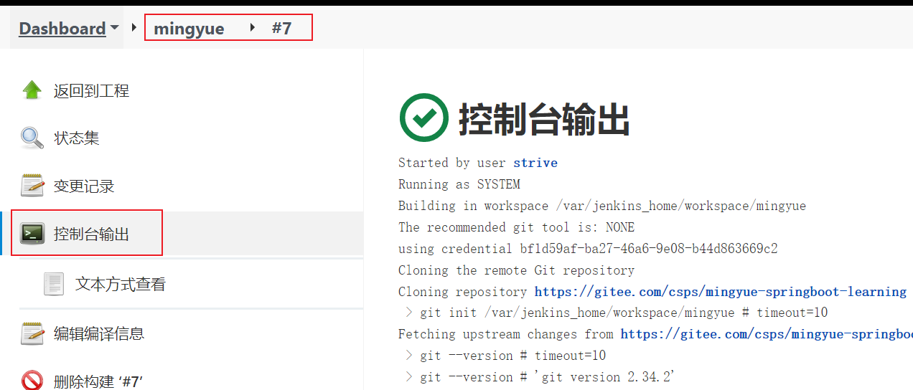Click the 'Building in workspace' log line
This screenshot has height=390, width=913.
coord(602,206)
